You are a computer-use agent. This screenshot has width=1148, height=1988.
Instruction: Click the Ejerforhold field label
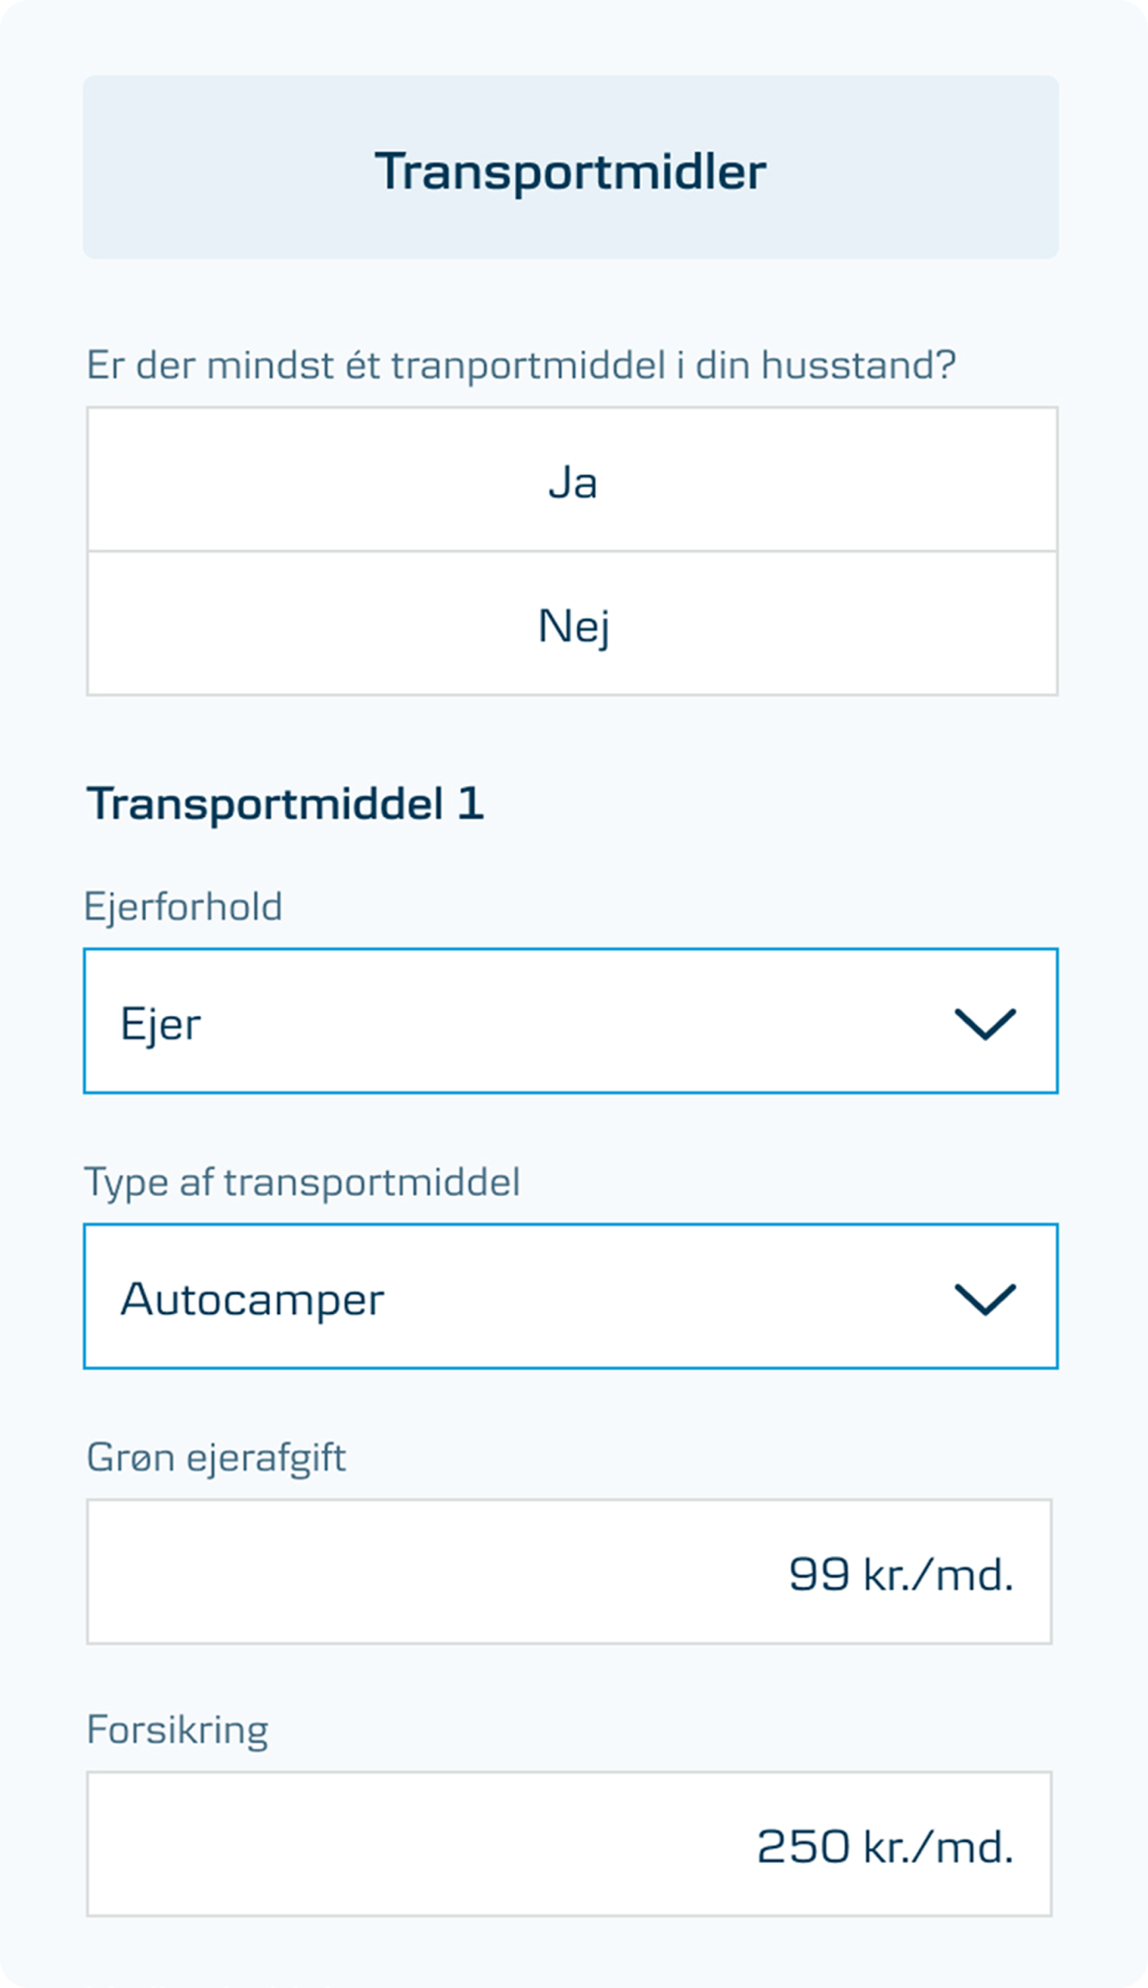183,906
